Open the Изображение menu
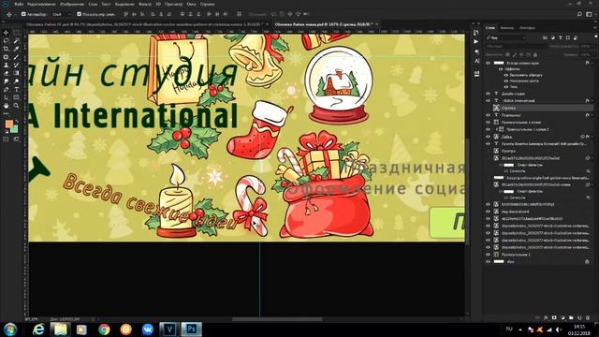This screenshot has height=337, width=599. tap(72, 4)
